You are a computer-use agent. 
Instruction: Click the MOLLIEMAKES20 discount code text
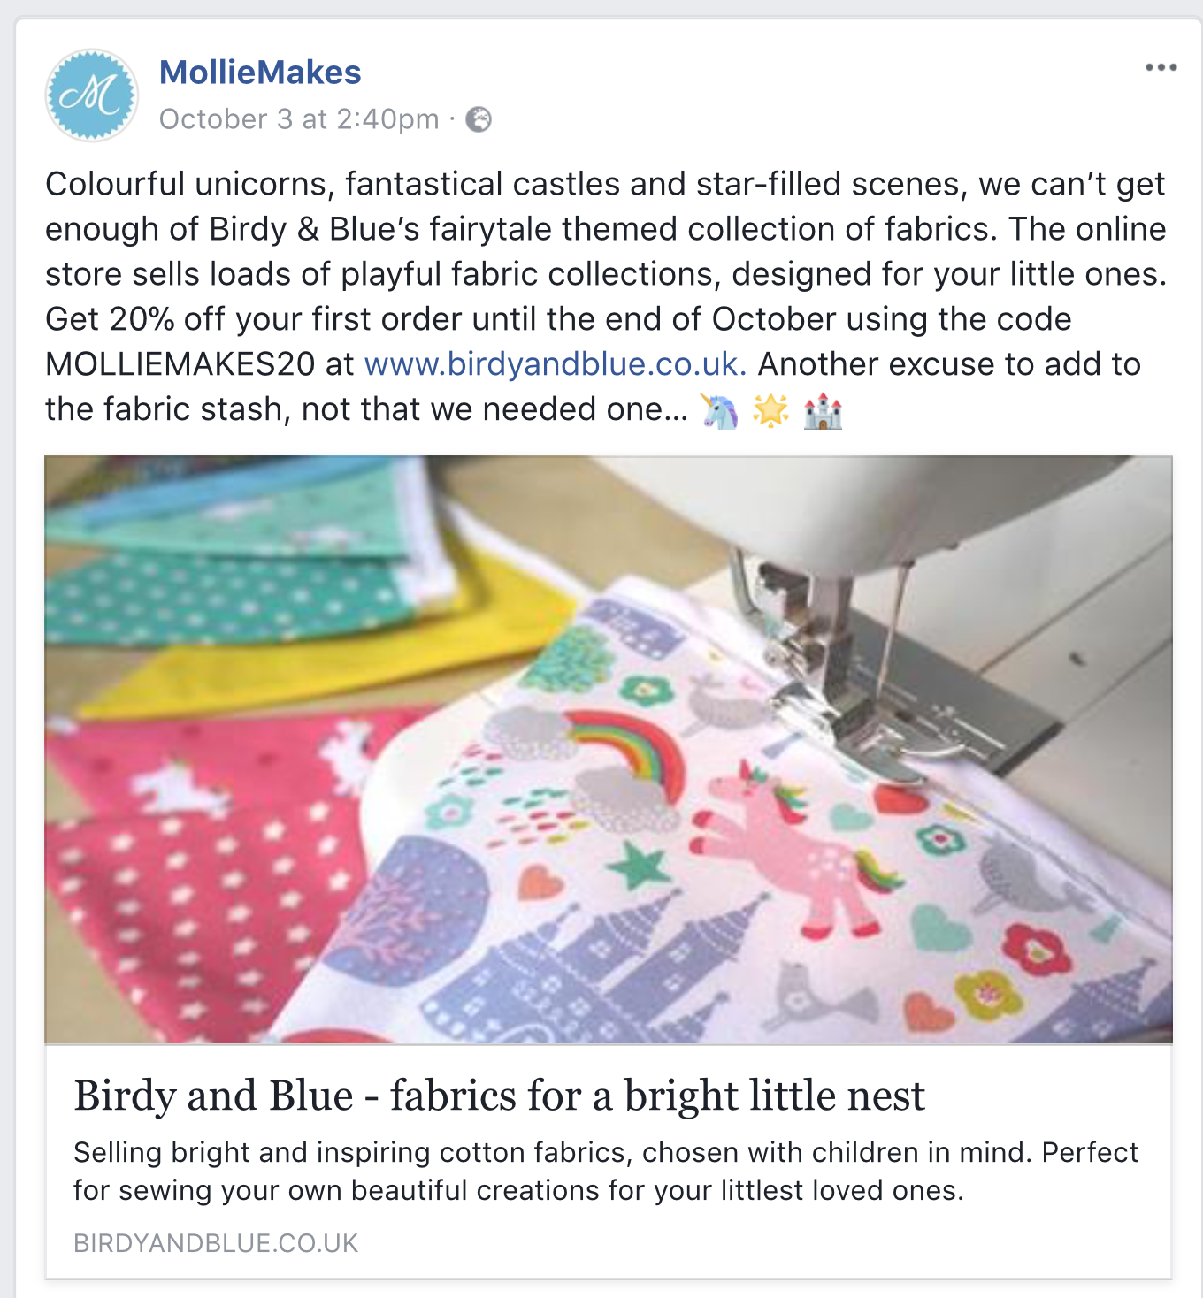180,364
